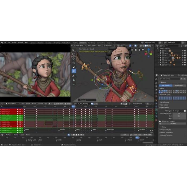Choose the Cursor tool in viewport toolbar
Image resolution: width=187 pixels, height=187 pixels.
pos(74,54)
